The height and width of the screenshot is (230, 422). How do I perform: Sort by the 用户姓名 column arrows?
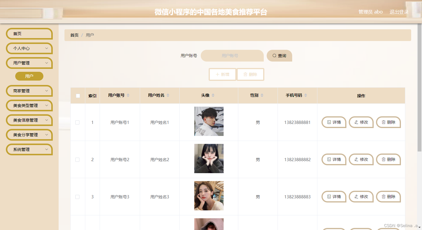tap(168, 96)
